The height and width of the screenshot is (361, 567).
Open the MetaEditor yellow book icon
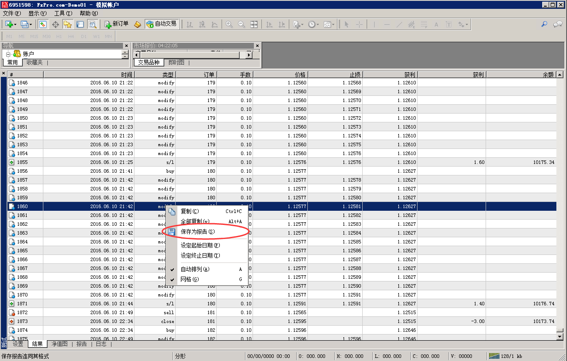click(x=138, y=24)
